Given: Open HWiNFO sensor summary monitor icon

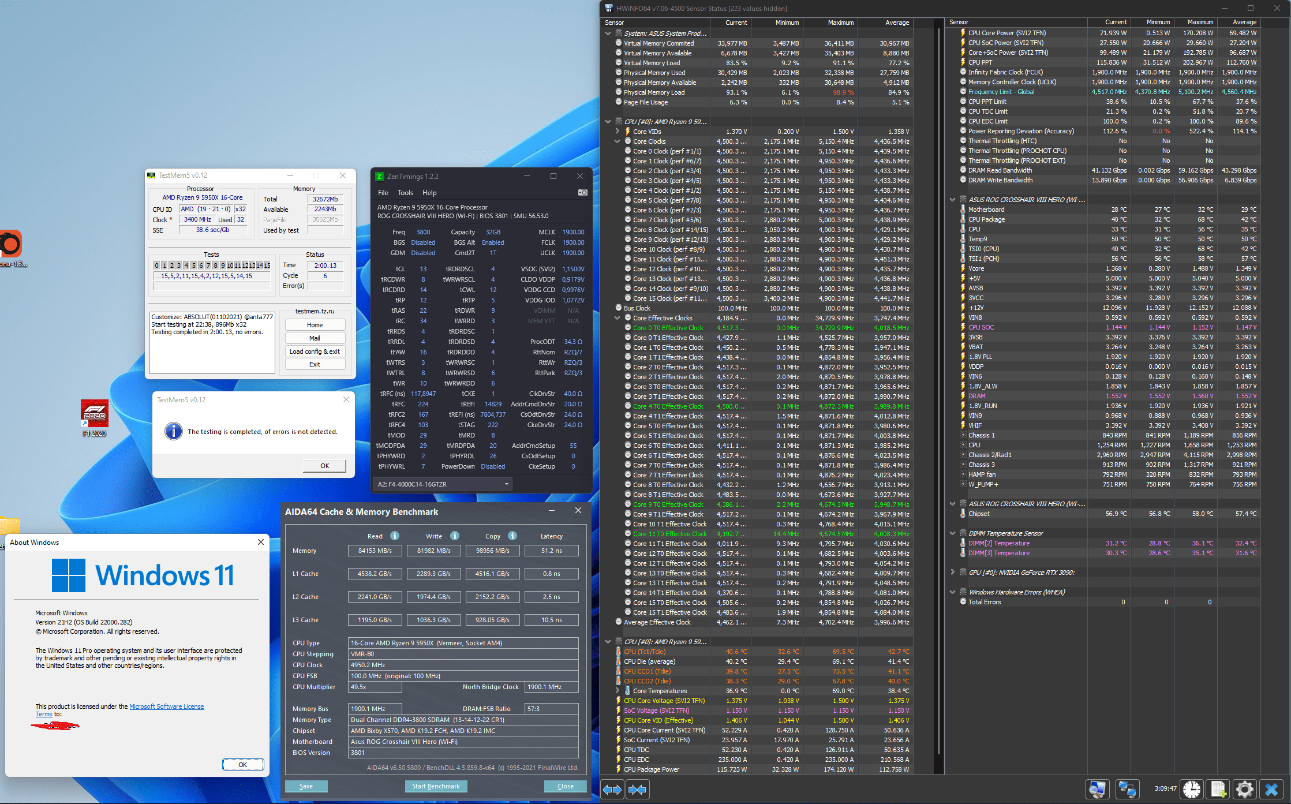Looking at the screenshot, I should pos(1097,789).
